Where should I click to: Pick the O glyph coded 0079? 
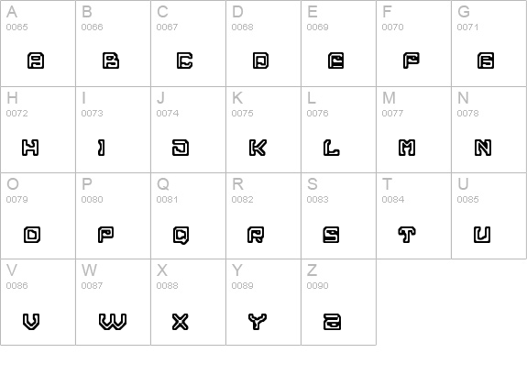point(32,235)
